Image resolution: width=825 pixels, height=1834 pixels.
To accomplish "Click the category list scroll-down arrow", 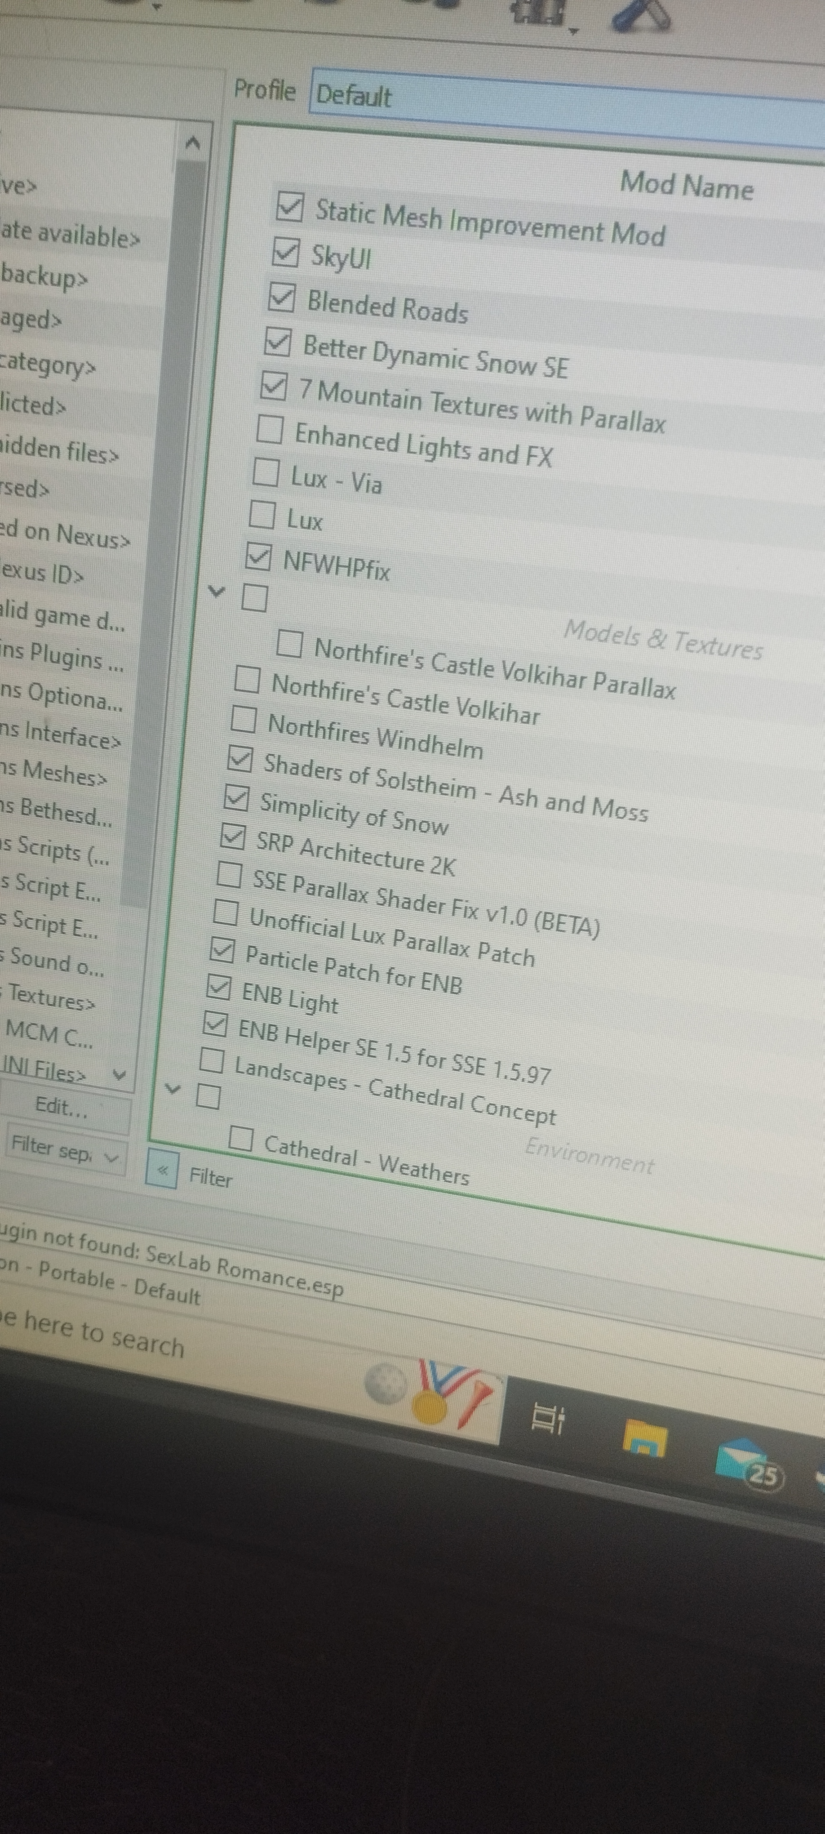I will (x=120, y=1074).
